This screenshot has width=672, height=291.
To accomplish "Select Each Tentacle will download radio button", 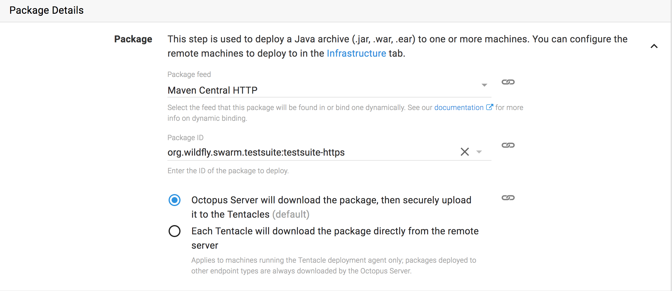I will click(x=175, y=231).
